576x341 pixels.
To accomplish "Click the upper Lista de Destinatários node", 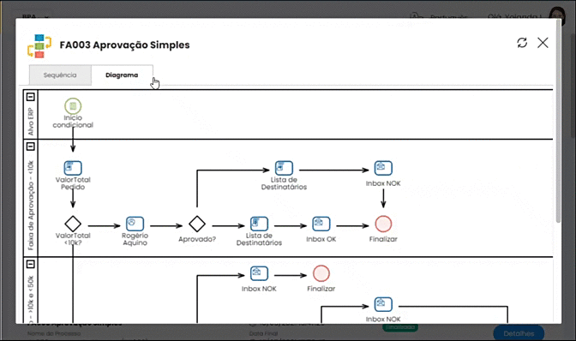I will 284,168.
